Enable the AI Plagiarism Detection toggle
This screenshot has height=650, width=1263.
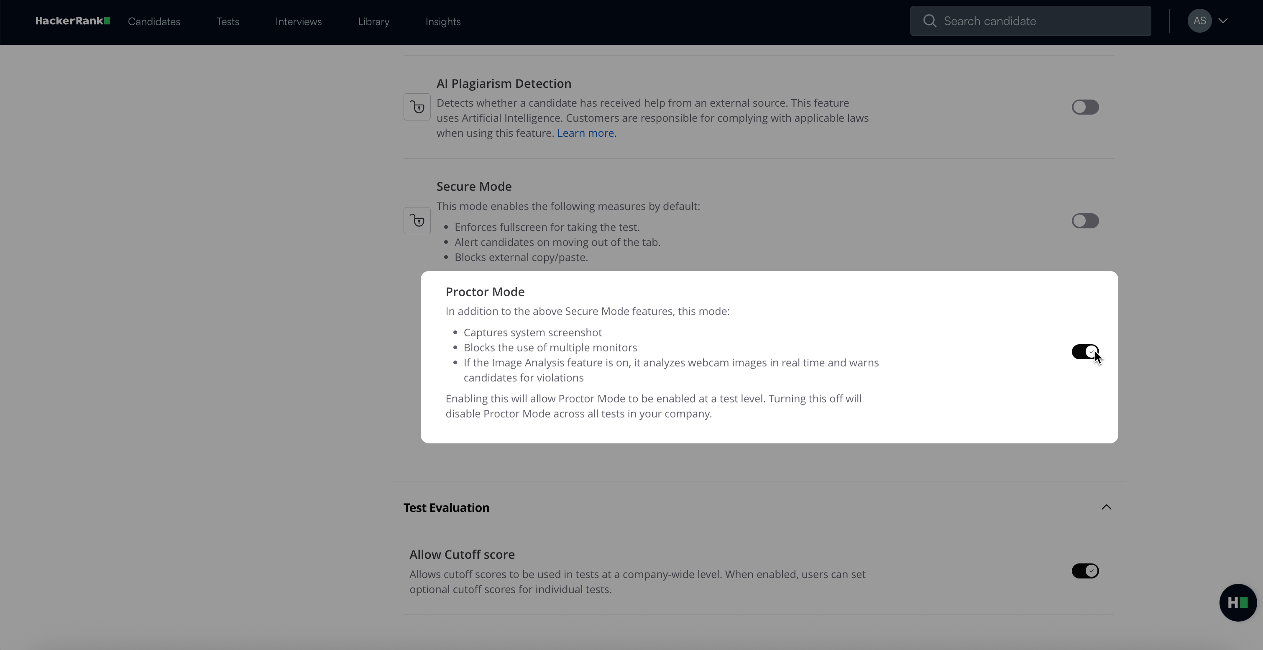click(1085, 107)
